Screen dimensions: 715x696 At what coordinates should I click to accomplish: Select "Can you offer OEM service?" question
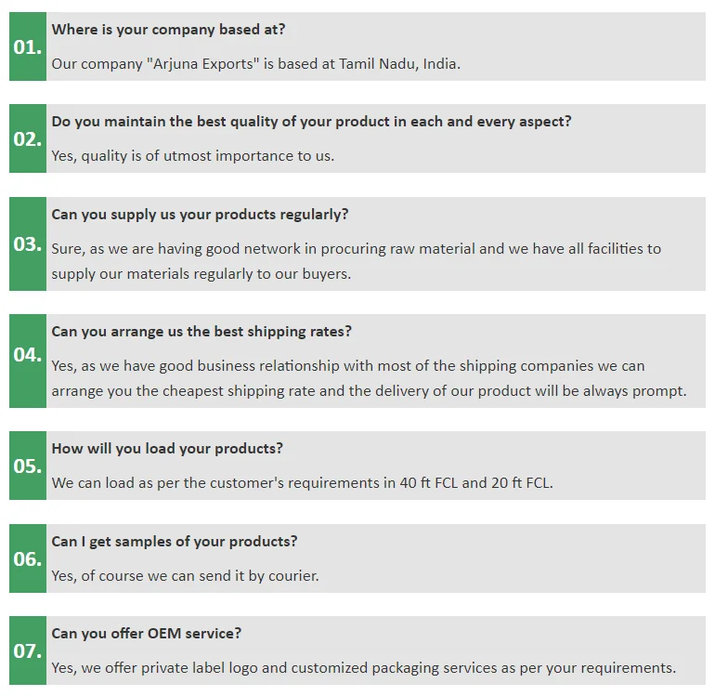[x=147, y=634]
